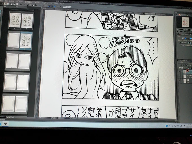Expand hidden system tray icons chevron
Viewport: 192px width, 144px height.
tap(170, 126)
